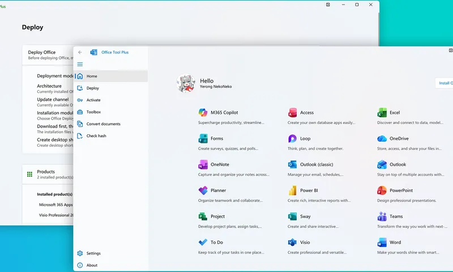Open the Deploy sidebar item
This screenshot has height=272, width=453.
pos(111,88)
